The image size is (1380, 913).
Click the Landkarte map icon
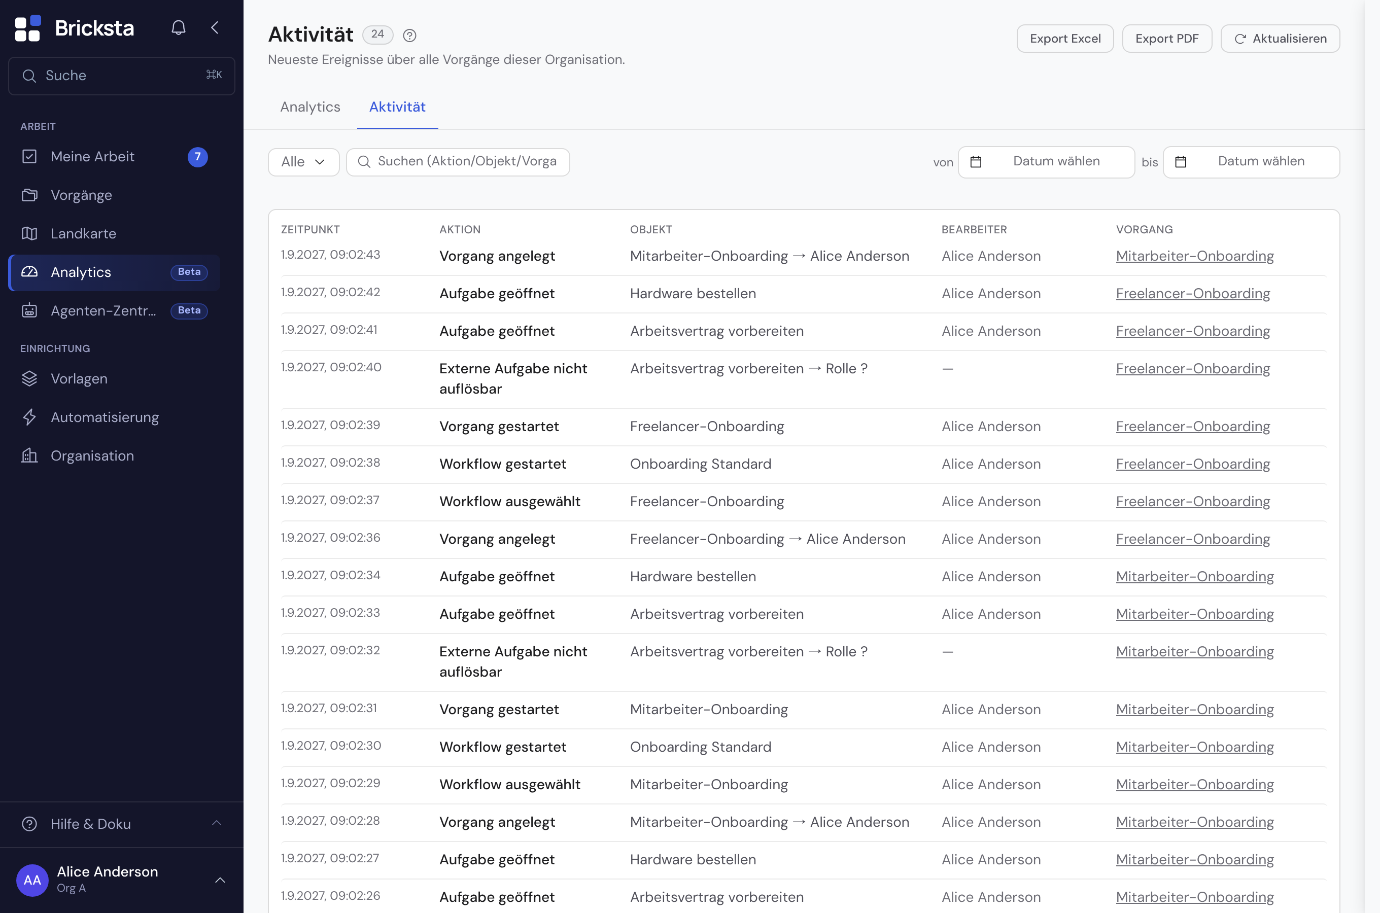[x=29, y=233]
